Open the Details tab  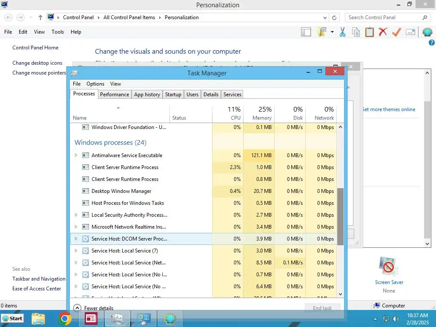[211, 95]
